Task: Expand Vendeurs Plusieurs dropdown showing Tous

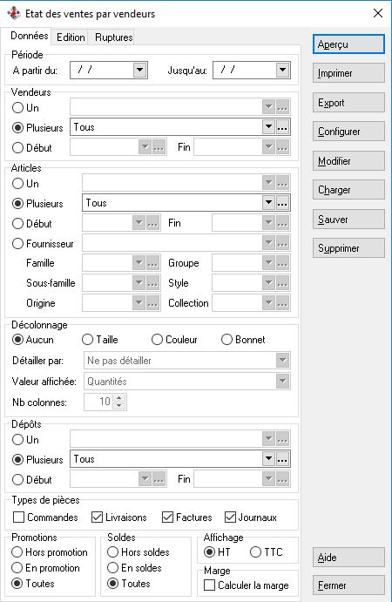Action: click(268, 127)
